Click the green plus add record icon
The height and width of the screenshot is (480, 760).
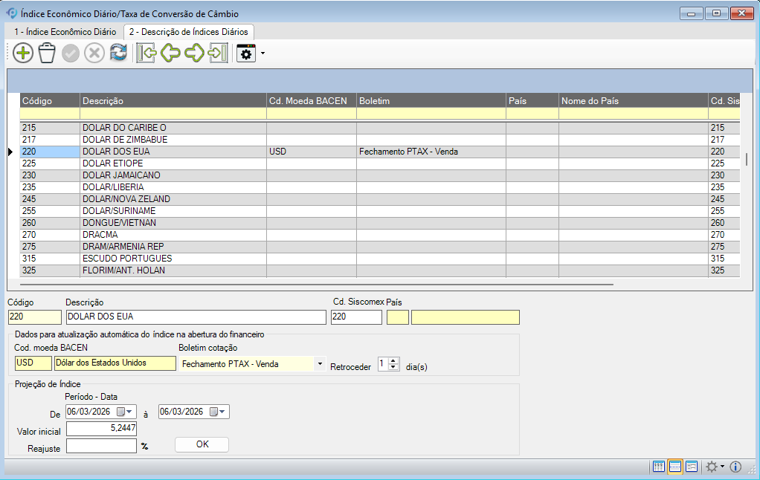click(x=23, y=53)
